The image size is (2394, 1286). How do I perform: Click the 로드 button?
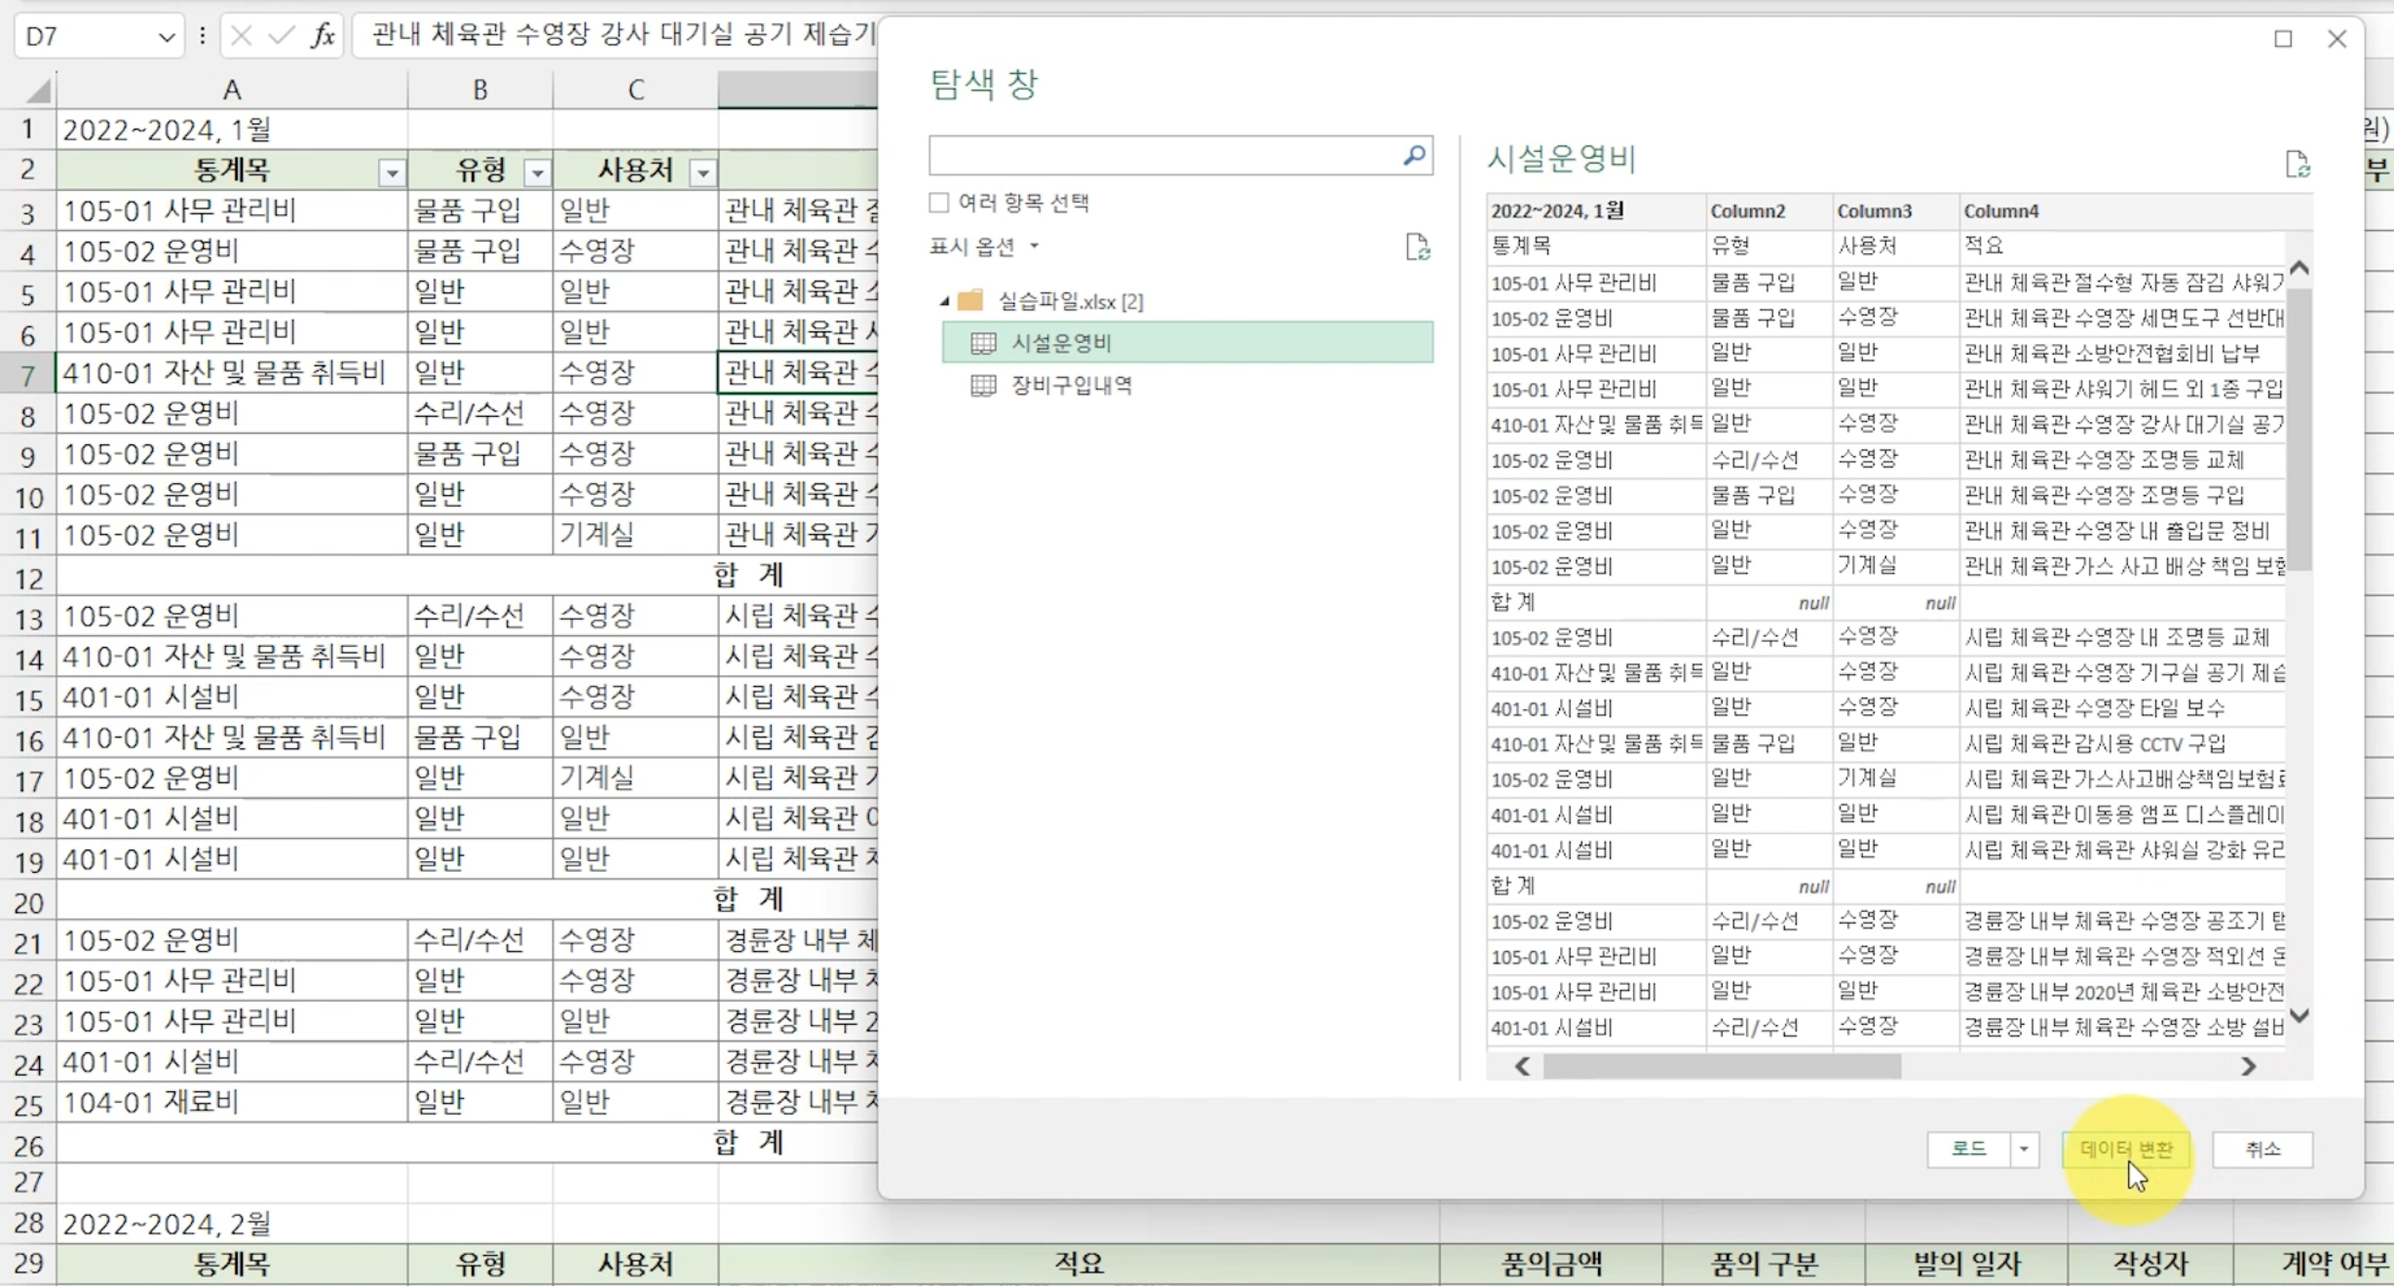(1968, 1150)
